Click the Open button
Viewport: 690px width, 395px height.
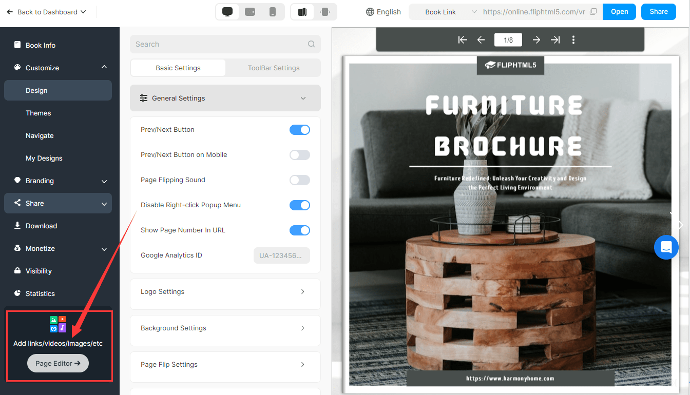619,12
